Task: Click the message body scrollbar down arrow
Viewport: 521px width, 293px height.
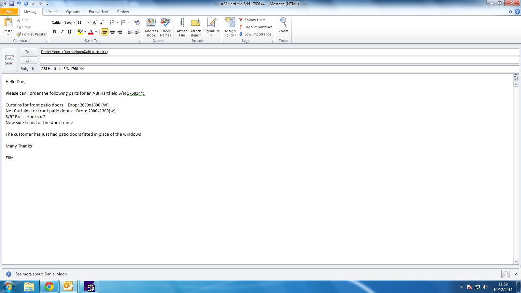Action: [x=516, y=261]
